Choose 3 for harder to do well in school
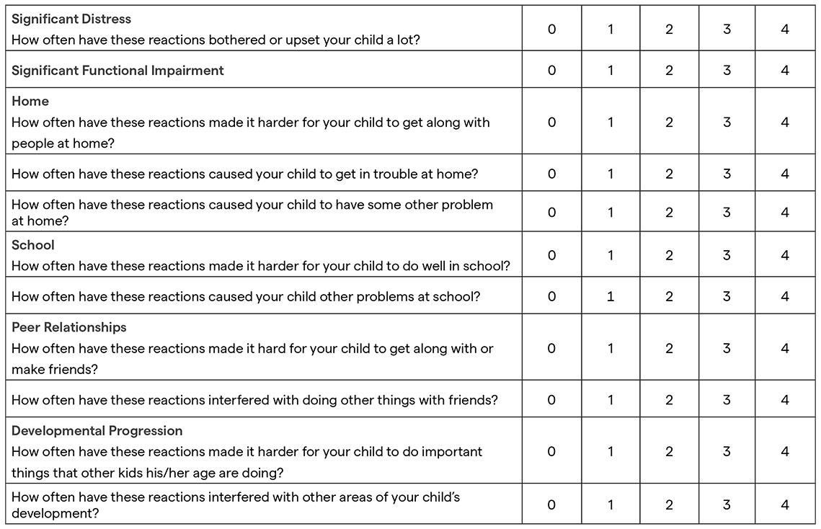 click(727, 255)
